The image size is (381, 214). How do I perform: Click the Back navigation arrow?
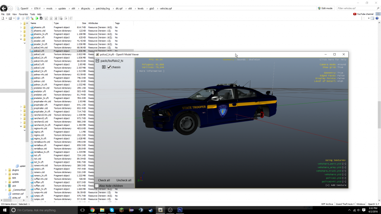tap(4, 8)
